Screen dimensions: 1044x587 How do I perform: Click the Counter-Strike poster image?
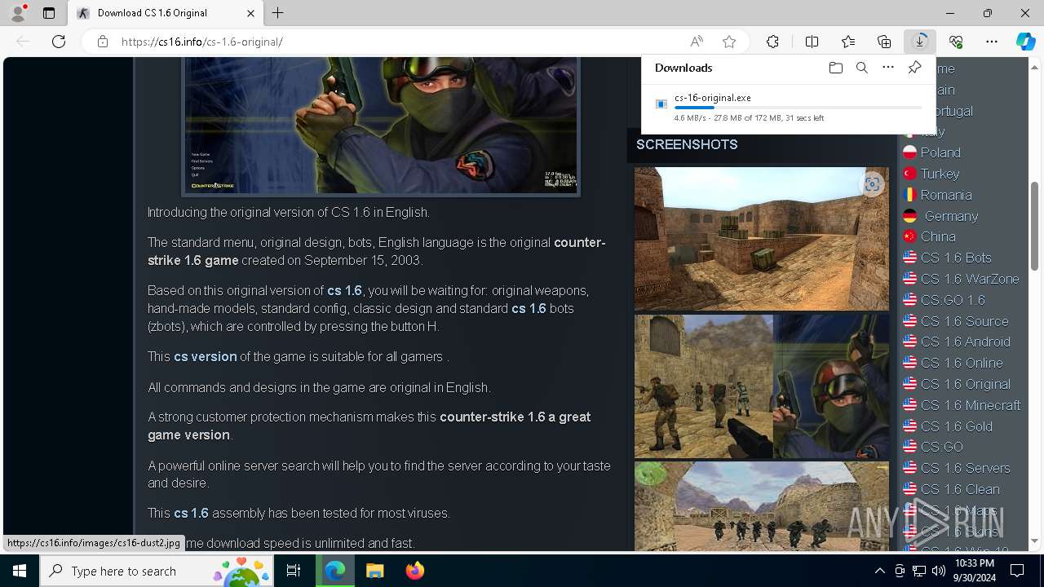[x=381, y=126]
